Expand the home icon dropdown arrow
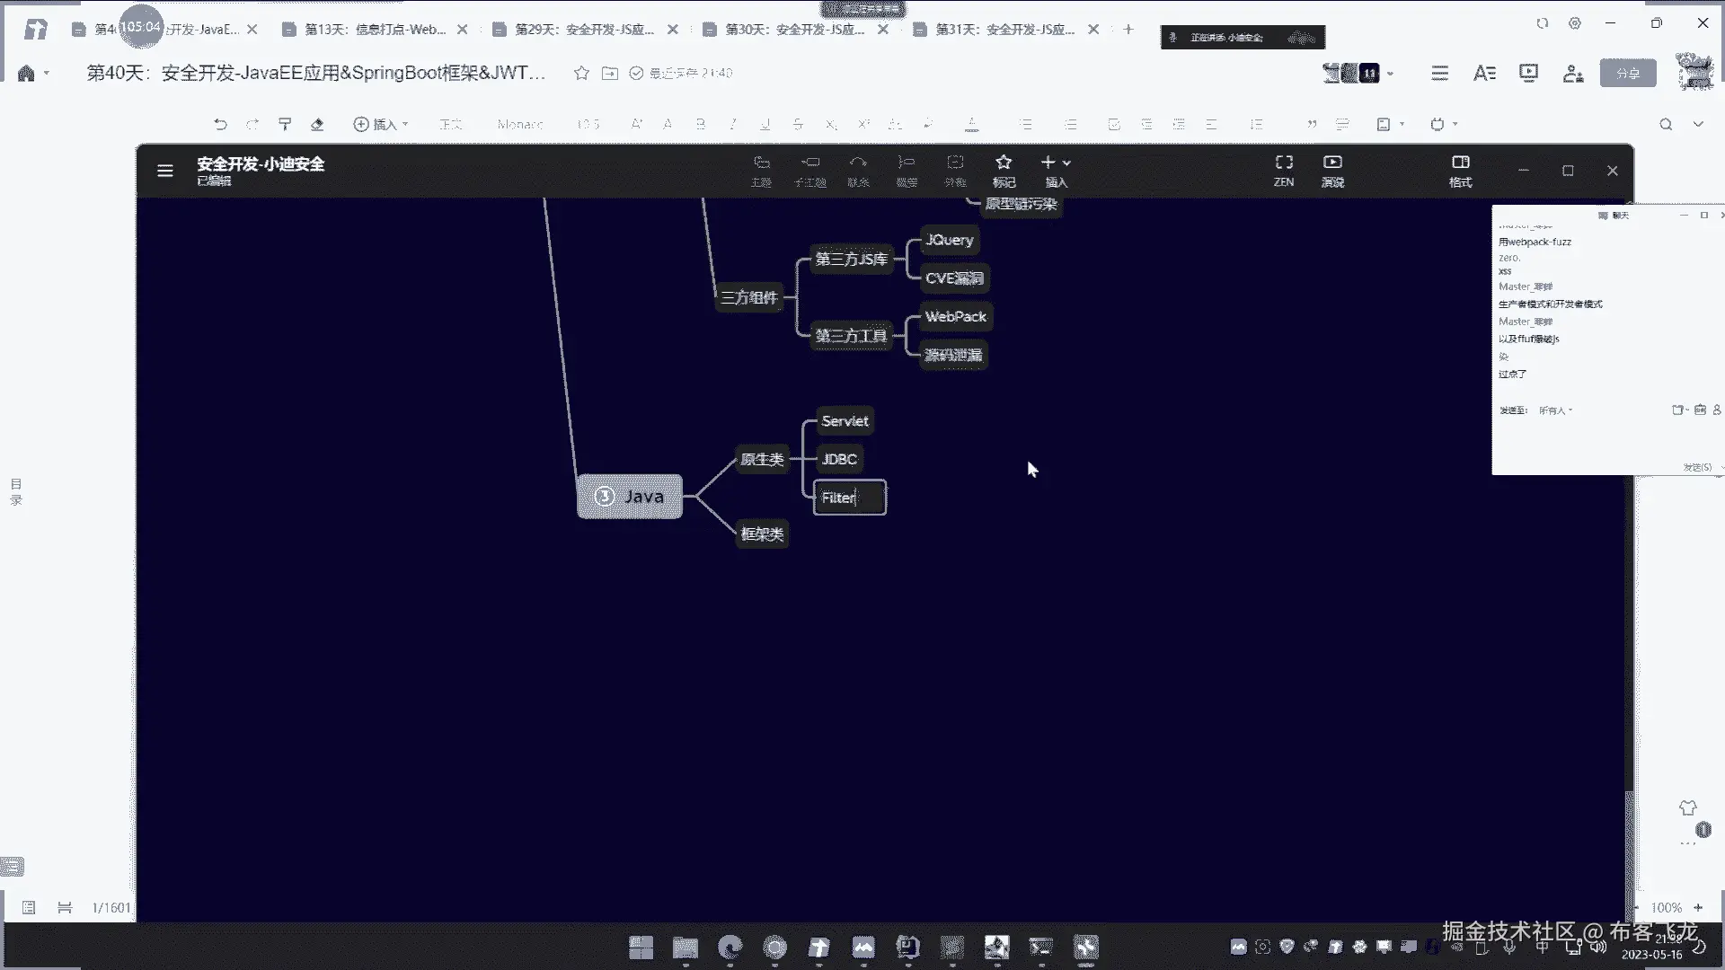The height and width of the screenshot is (970, 1725). 47,74
